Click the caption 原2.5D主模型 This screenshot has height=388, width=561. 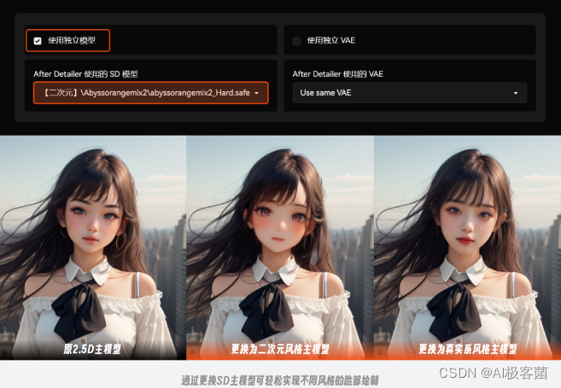pyautogui.click(x=92, y=349)
